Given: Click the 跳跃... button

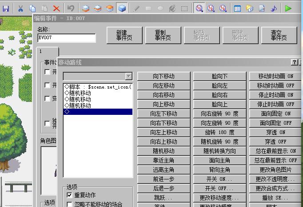Looking at the screenshot, I should pyautogui.click(x=163, y=198).
